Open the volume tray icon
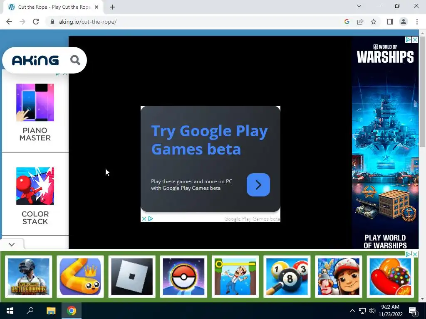Viewport: 426px width, 319px height. click(372, 311)
